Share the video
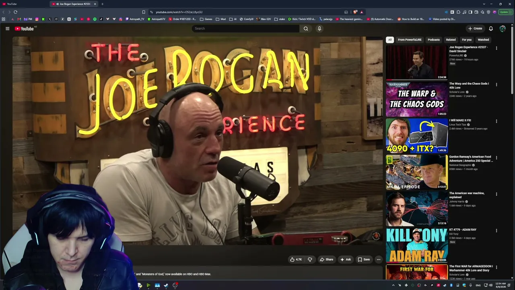 pyautogui.click(x=326, y=259)
